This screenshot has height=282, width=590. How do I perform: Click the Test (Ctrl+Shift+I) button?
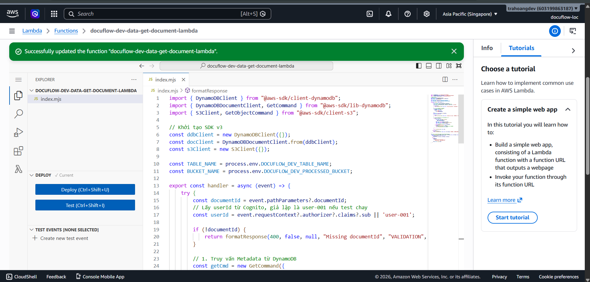[x=85, y=205]
